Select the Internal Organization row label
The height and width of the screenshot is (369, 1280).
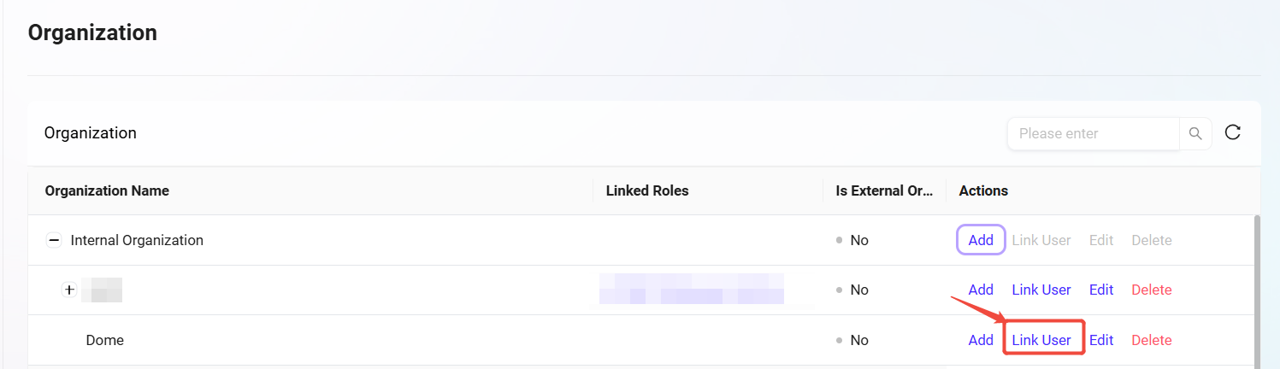tap(137, 241)
